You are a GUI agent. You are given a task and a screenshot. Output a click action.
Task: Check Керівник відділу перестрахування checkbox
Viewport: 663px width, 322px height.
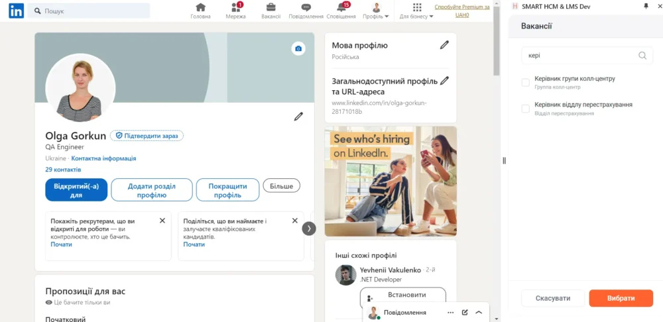(x=526, y=109)
